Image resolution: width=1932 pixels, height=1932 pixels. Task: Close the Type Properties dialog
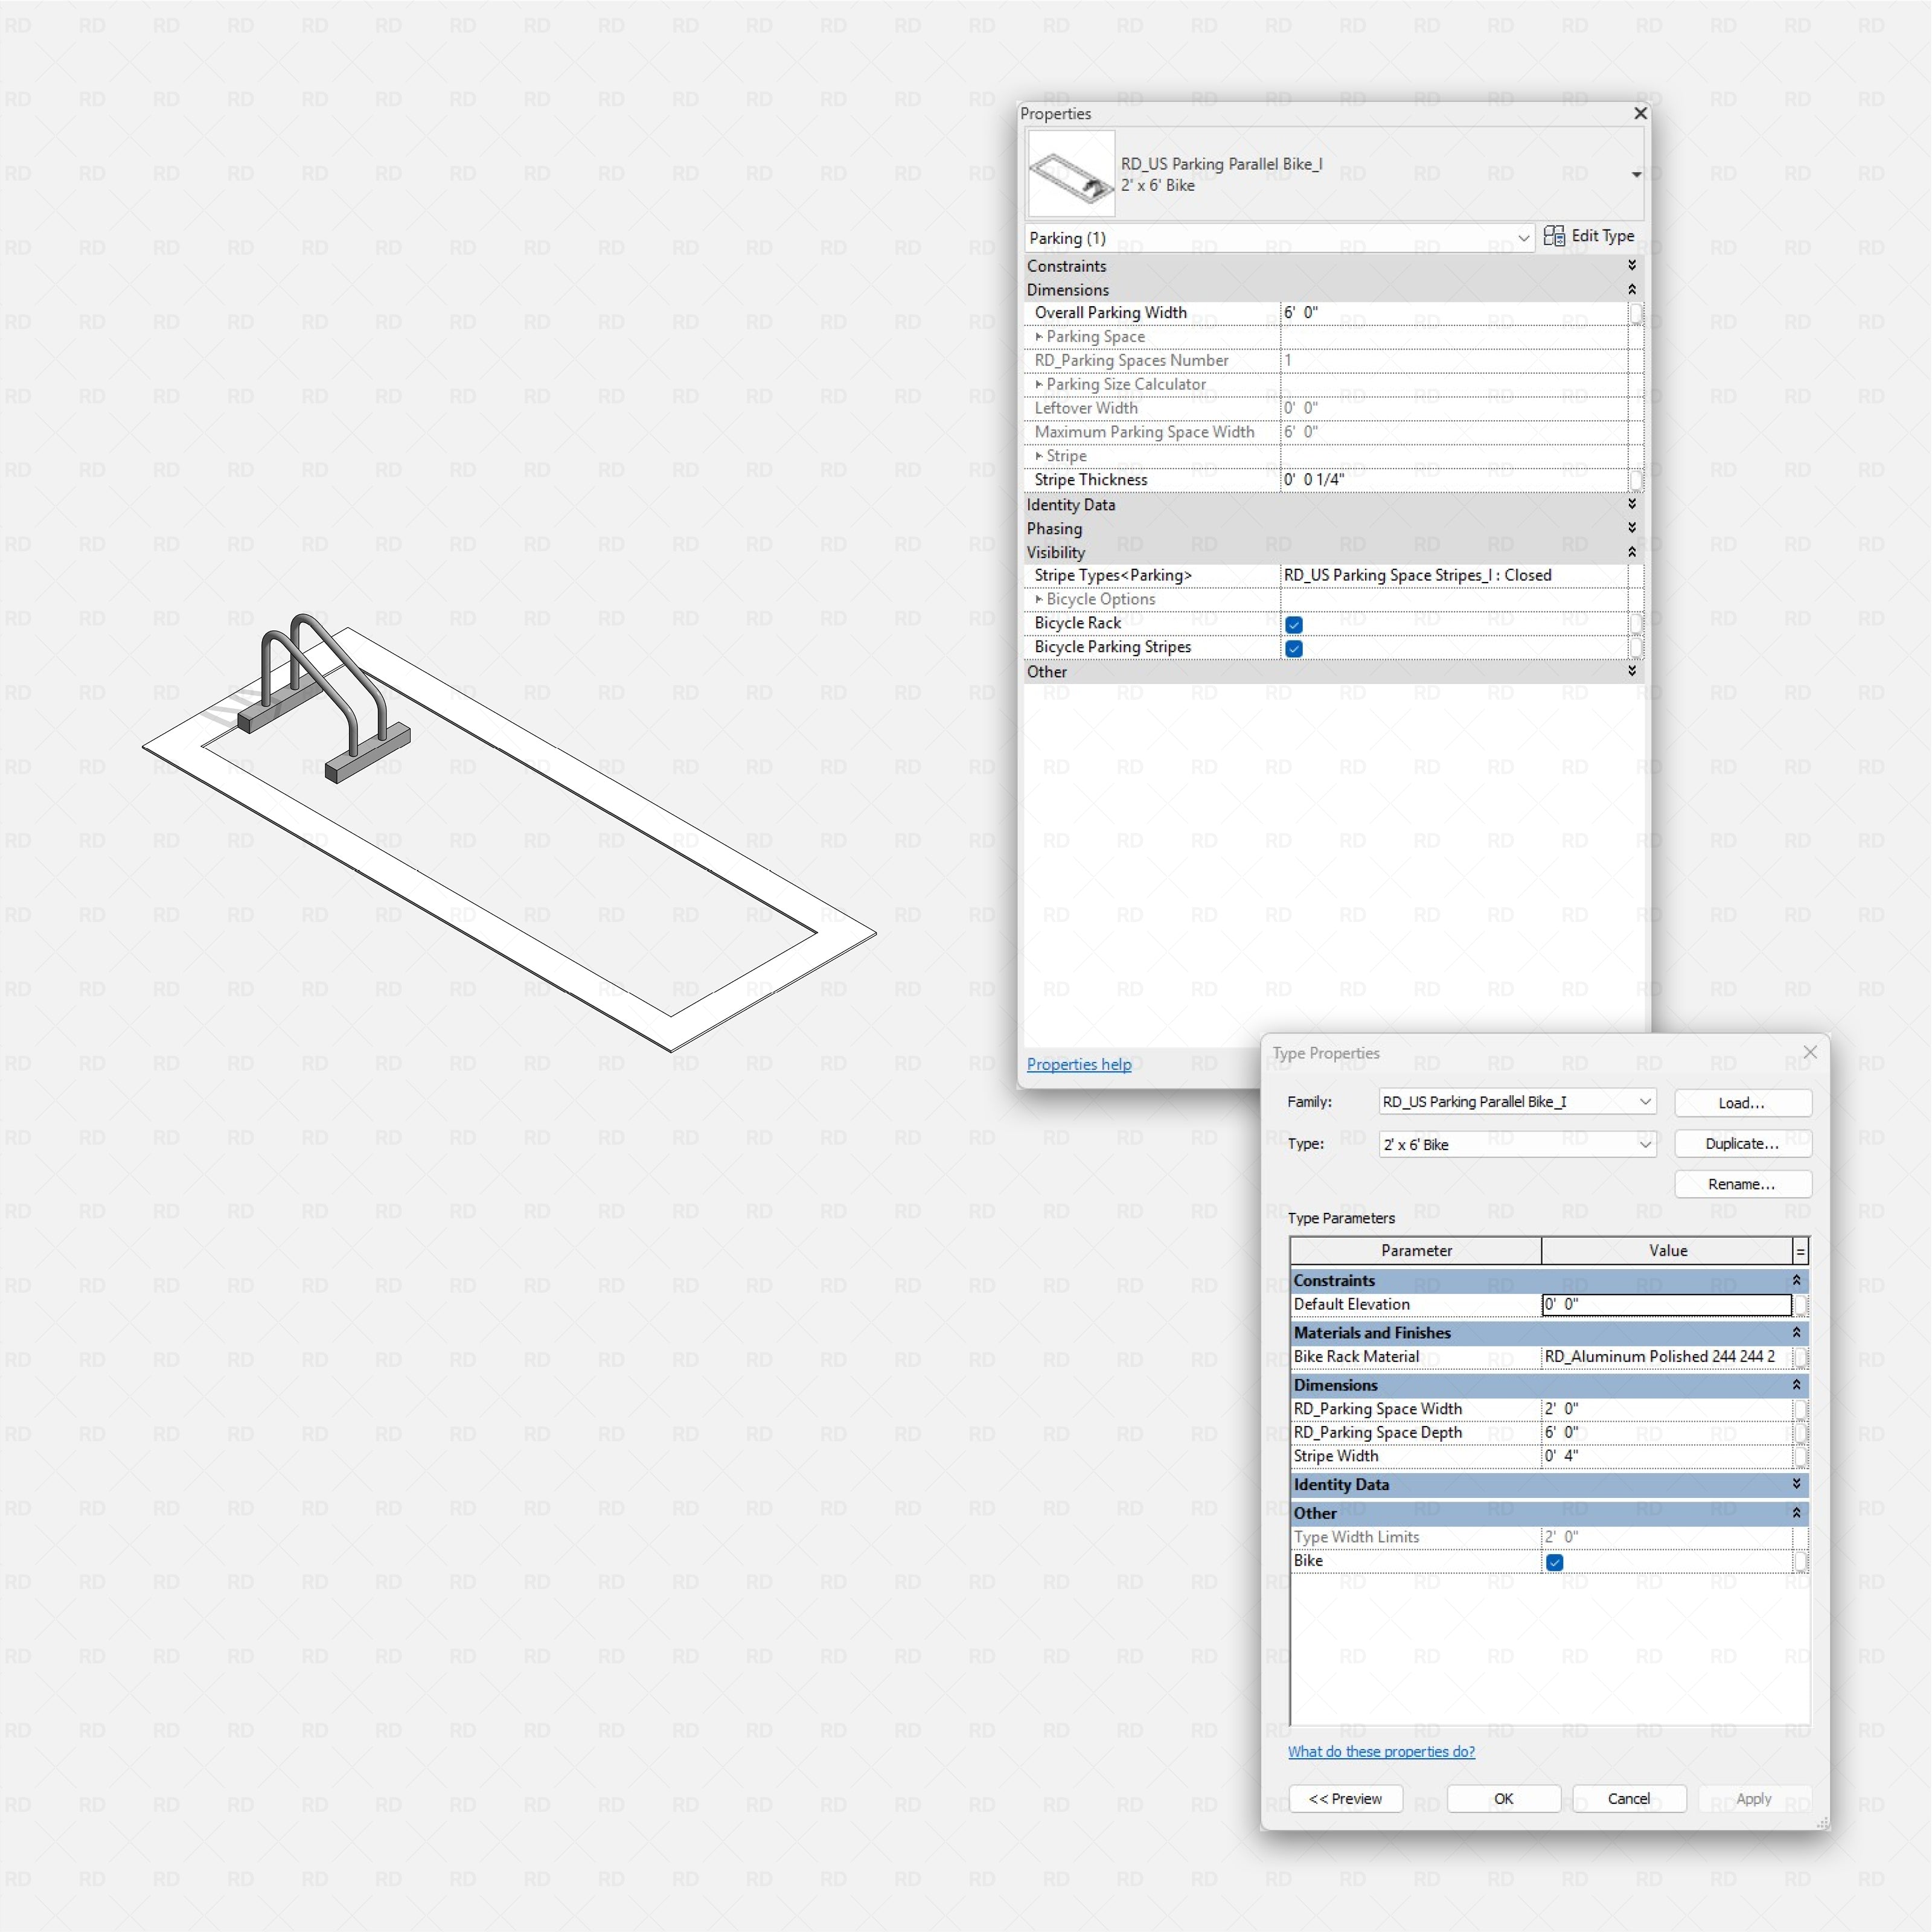point(1810,1052)
